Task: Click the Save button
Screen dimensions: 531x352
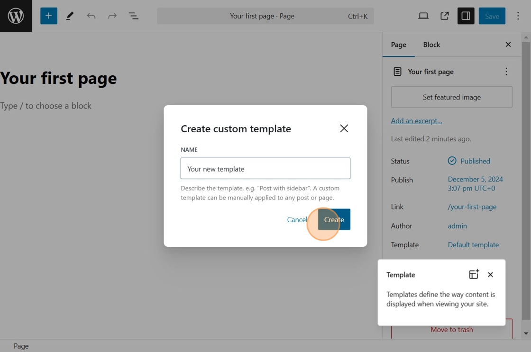Action: point(492,16)
